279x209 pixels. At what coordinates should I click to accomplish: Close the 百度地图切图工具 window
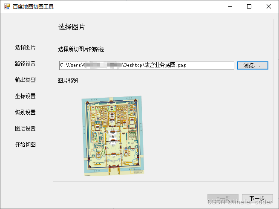point(269,6)
